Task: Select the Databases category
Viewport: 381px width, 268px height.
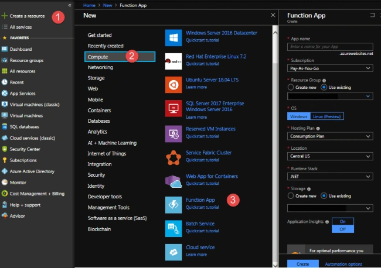Action: pos(99,121)
